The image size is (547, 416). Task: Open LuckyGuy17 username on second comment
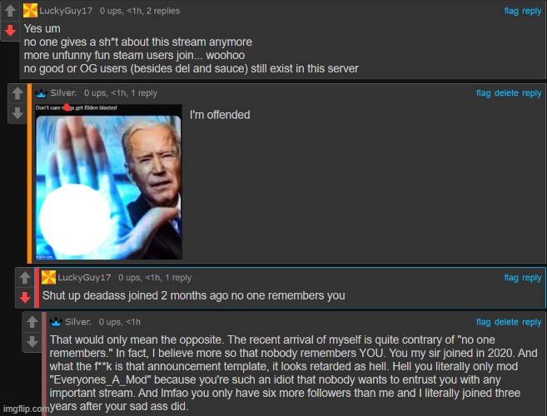[x=84, y=278]
